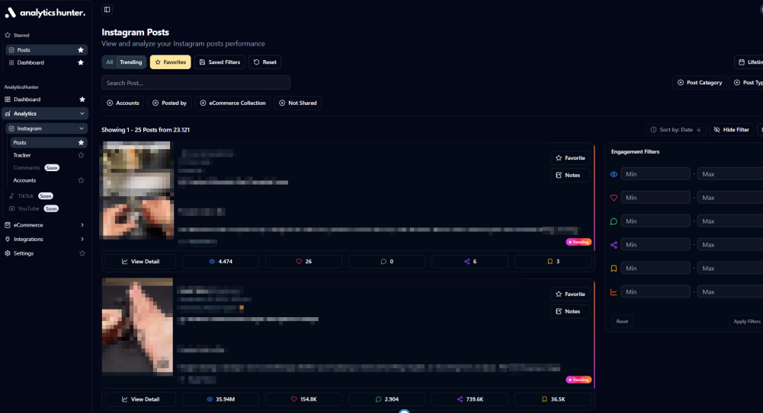Image resolution: width=763 pixels, height=413 pixels.
Task: Switch to the All tab
Action: [x=110, y=62]
